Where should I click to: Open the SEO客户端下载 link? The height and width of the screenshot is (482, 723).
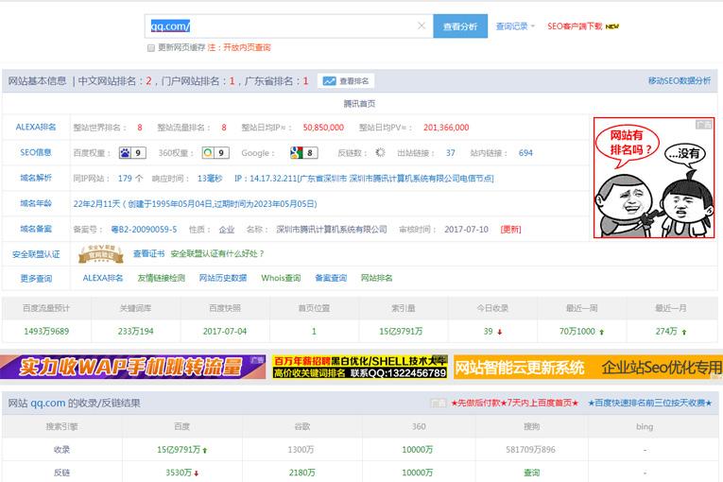(x=575, y=26)
